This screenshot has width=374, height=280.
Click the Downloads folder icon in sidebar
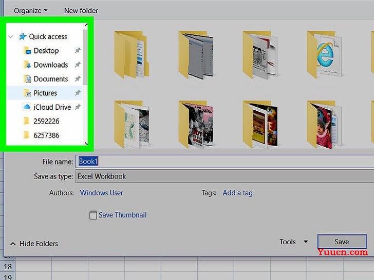27,65
